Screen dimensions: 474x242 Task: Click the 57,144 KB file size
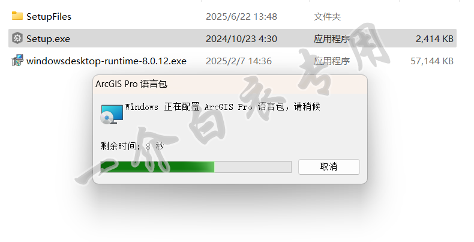tap(431, 61)
